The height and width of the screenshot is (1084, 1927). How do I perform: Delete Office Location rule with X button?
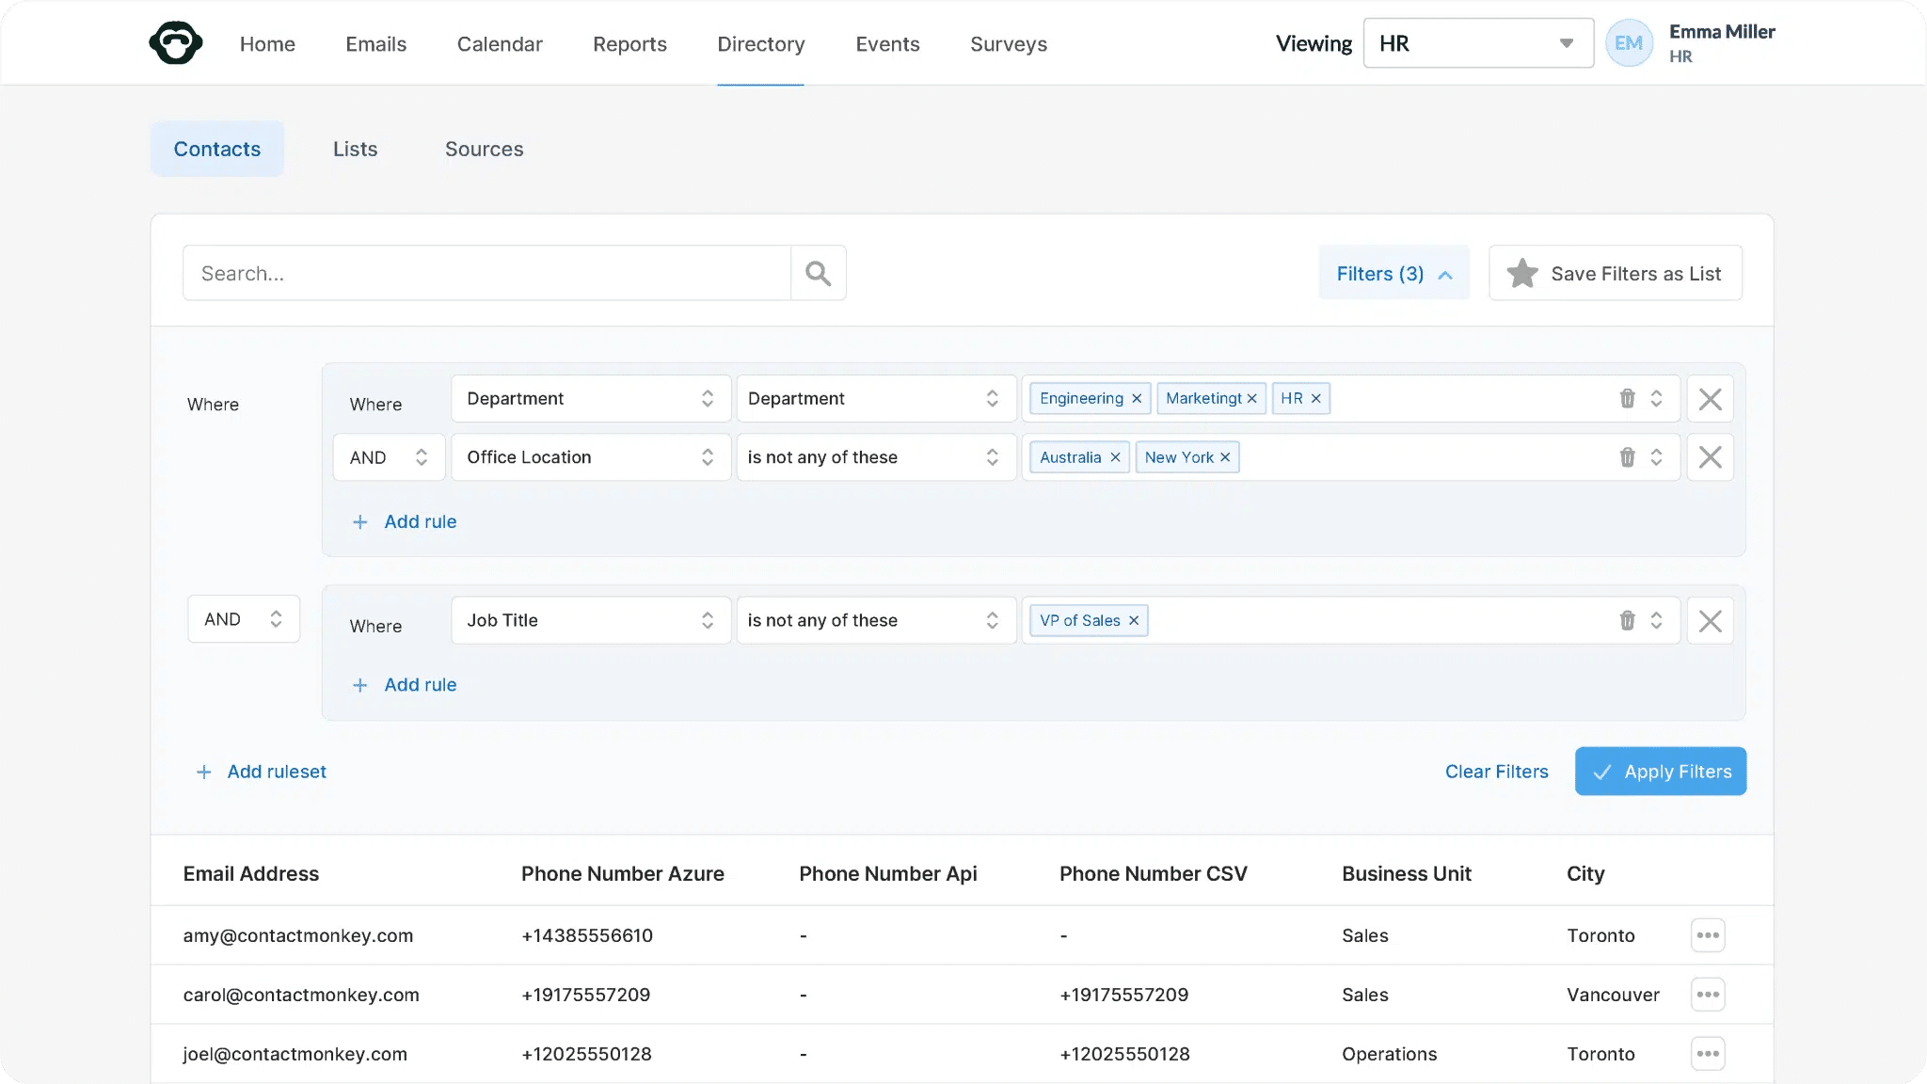tap(1710, 457)
